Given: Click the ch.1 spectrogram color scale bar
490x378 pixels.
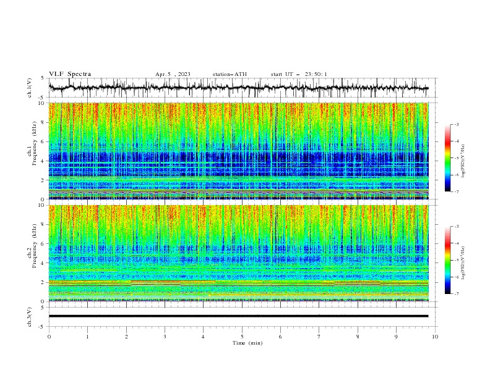Looking at the screenshot, I should tap(447, 158).
